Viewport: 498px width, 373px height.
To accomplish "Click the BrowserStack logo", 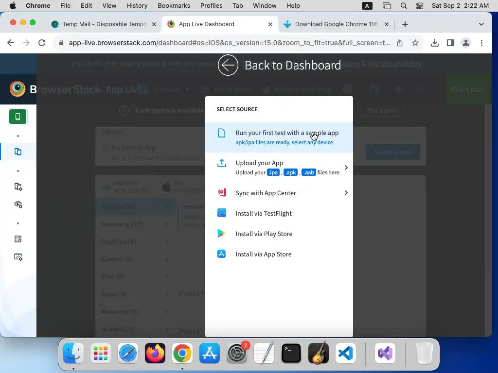I will 18,89.
